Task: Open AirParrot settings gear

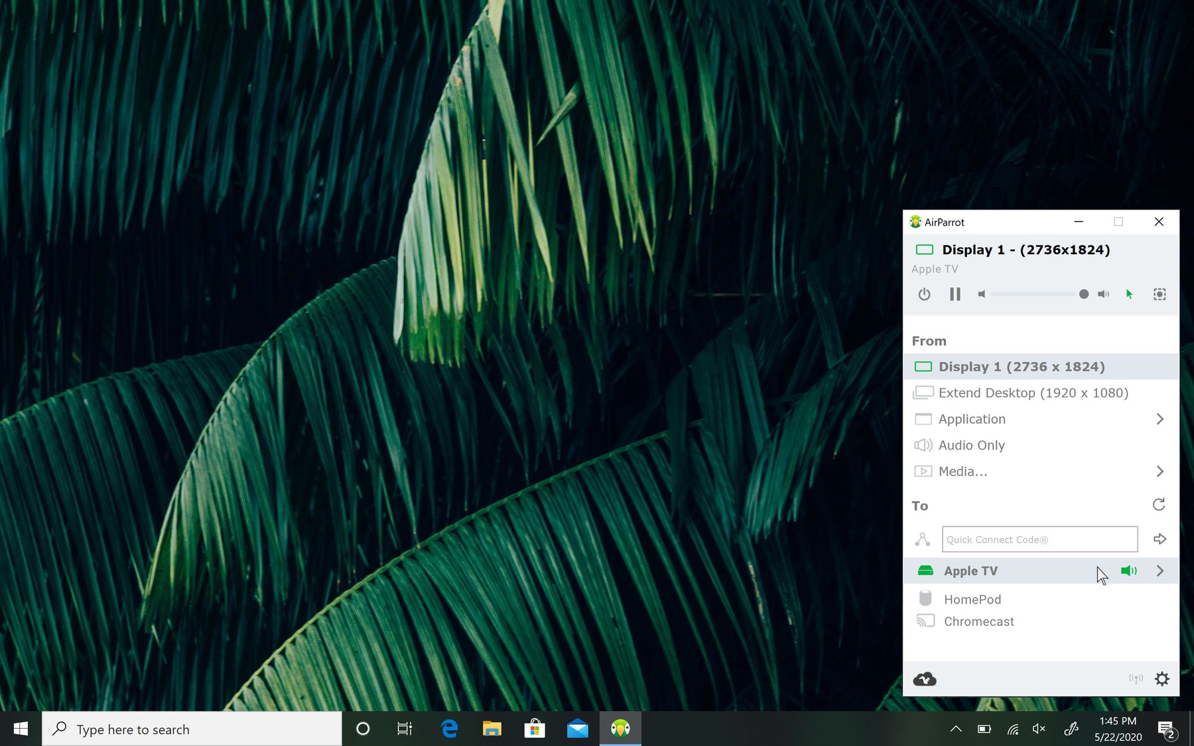Action: tap(1161, 679)
